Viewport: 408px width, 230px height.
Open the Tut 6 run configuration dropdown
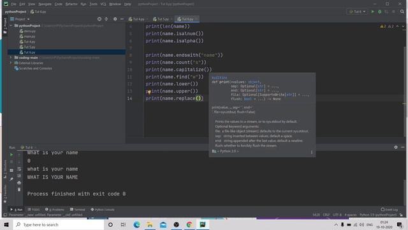(x=357, y=11)
